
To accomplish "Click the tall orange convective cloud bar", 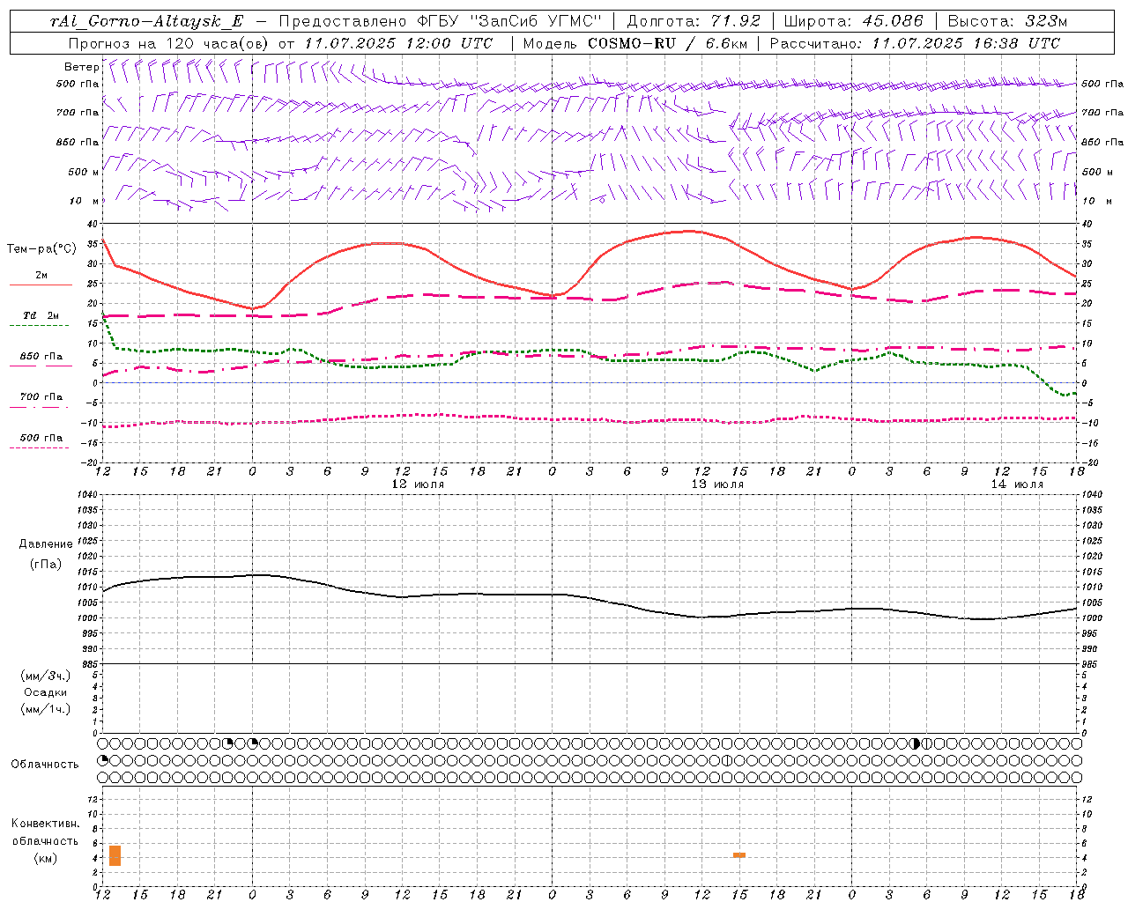I will (115, 855).
